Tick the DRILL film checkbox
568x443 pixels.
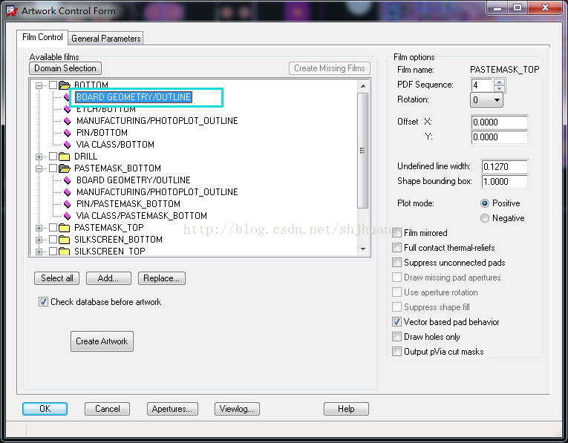53,157
